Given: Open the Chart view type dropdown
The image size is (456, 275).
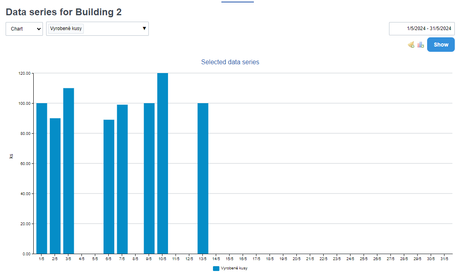Looking at the screenshot, I should (24, 29).
